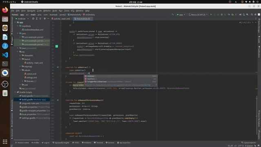Open the Layout Inspector tool window
This screenshot has height=147, width=261.
click(x=249, y=143)
